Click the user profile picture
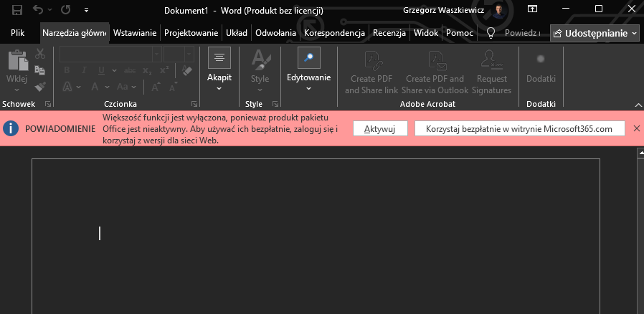 coord(499,11)
